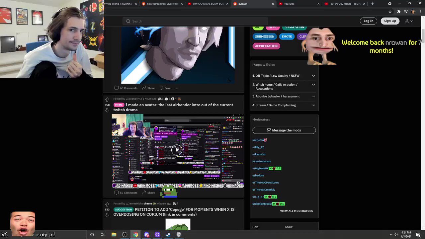Open Steam from taskbar
This screenshot has height=239, width=425.
tap(168, 235)
